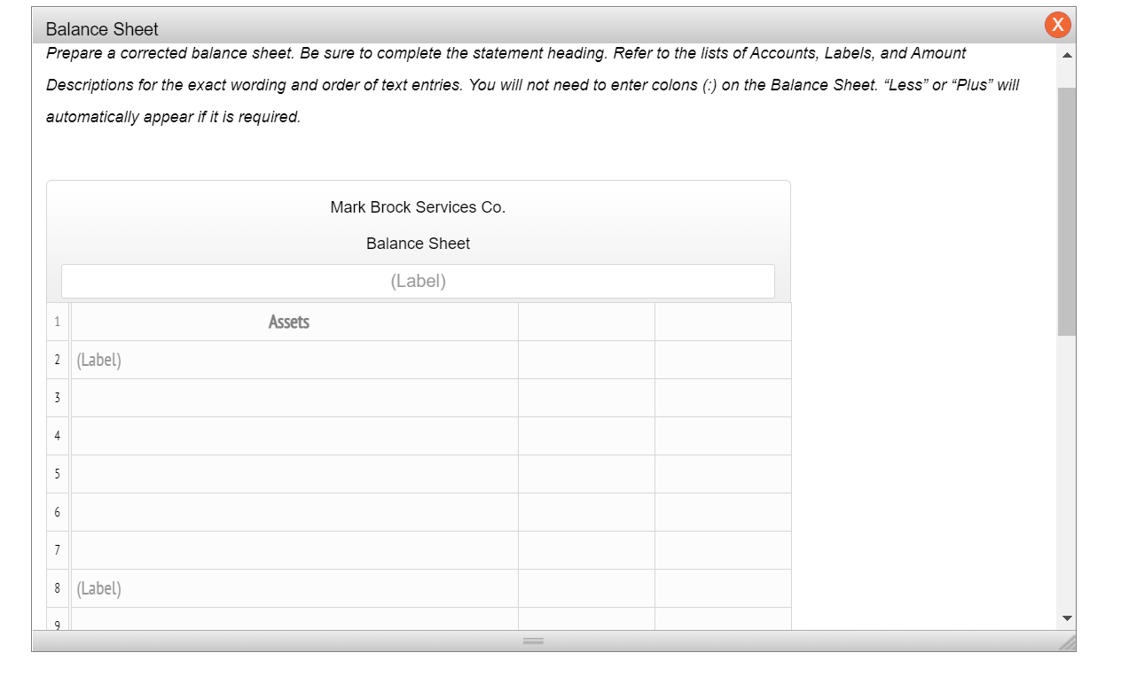Click the resize grip in the bottom-right corner

pyautogui.click(x=1069, y=644)
